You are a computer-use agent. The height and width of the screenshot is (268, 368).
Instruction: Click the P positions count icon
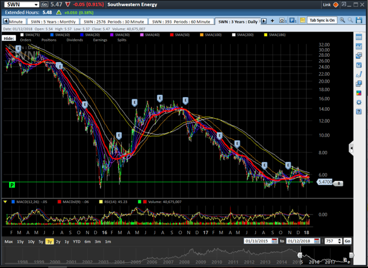pos(293,21)
